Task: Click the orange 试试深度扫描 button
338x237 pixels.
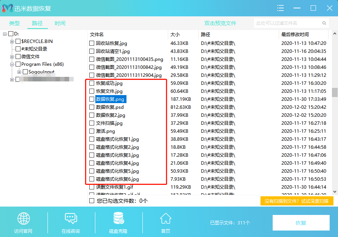Action: tap(297, 201)
